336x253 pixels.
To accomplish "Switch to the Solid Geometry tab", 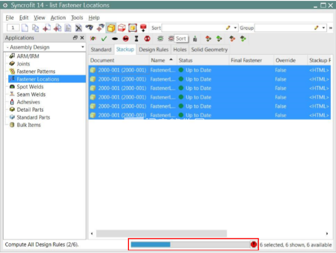I will click(x=209, y=50).
